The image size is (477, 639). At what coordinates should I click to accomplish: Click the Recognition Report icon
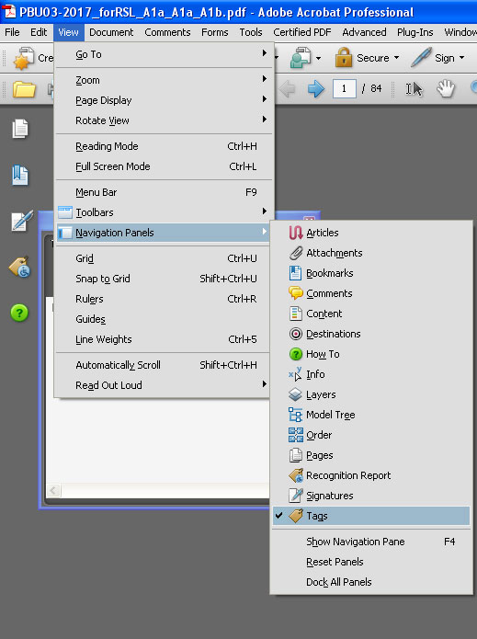pos(296,475)
